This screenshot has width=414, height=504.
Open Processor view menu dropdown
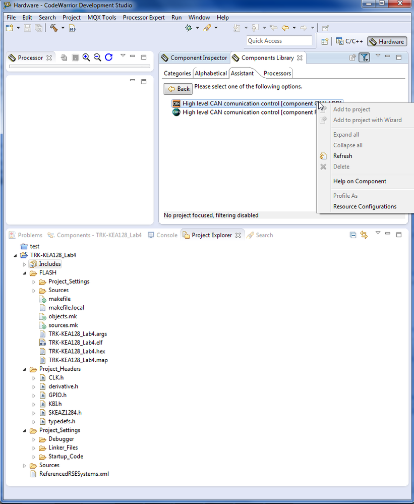point(123,56)
